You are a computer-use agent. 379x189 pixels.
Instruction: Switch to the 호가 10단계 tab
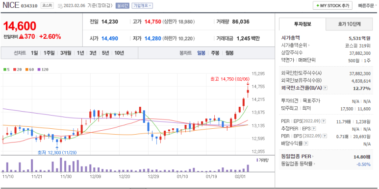coord(349,24)
